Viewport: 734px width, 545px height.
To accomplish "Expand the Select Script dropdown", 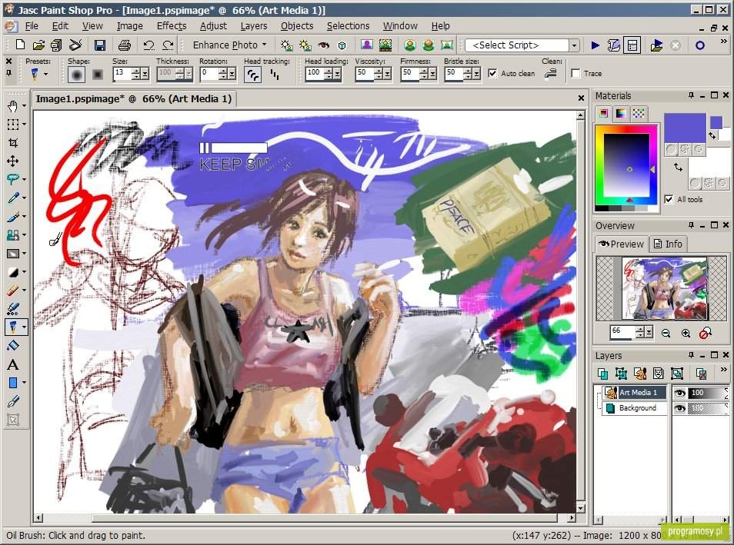I will click(574, 45).
